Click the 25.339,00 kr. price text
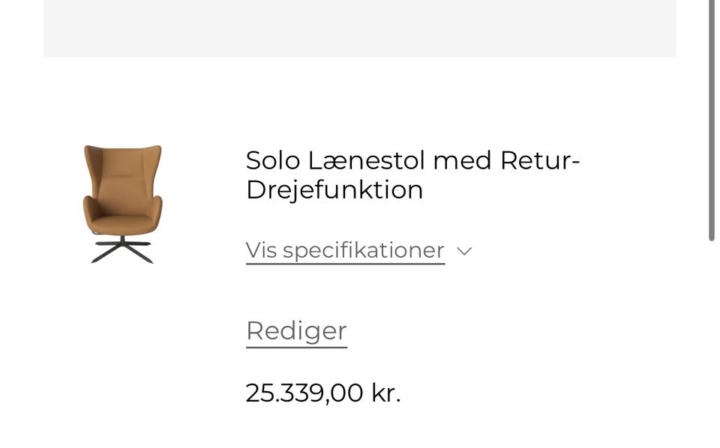Screen dimensions: 720x448 pyautogui.click(x=323, y=393)
